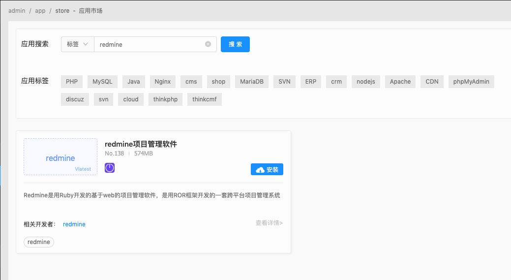Click the redmine tag pill on card

(39, 242)
